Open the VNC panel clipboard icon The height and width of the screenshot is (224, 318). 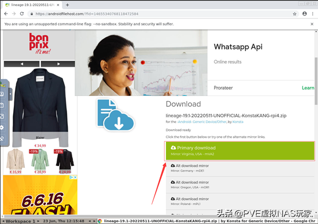[x=2, y=105]
